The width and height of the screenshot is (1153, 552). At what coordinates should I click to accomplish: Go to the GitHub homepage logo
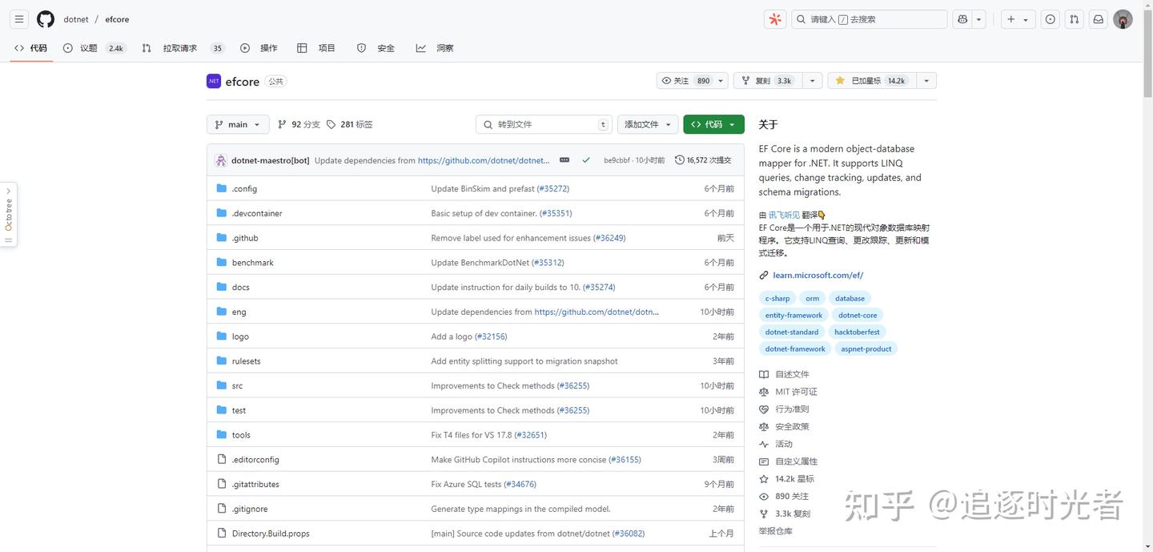(46, 19)
